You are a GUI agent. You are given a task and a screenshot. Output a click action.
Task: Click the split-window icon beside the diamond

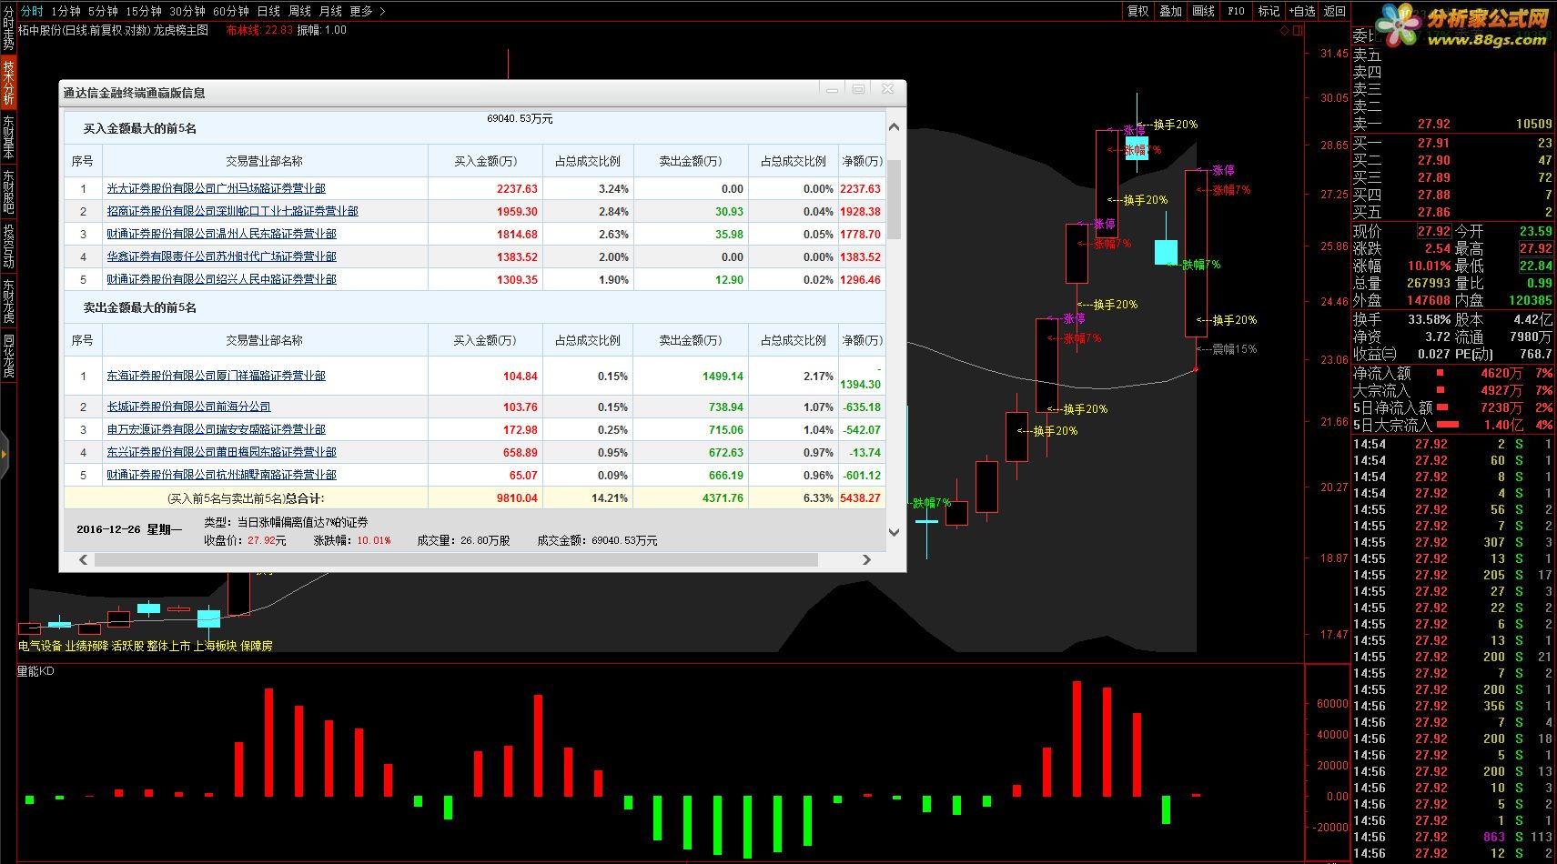[x=1298, y=30]
